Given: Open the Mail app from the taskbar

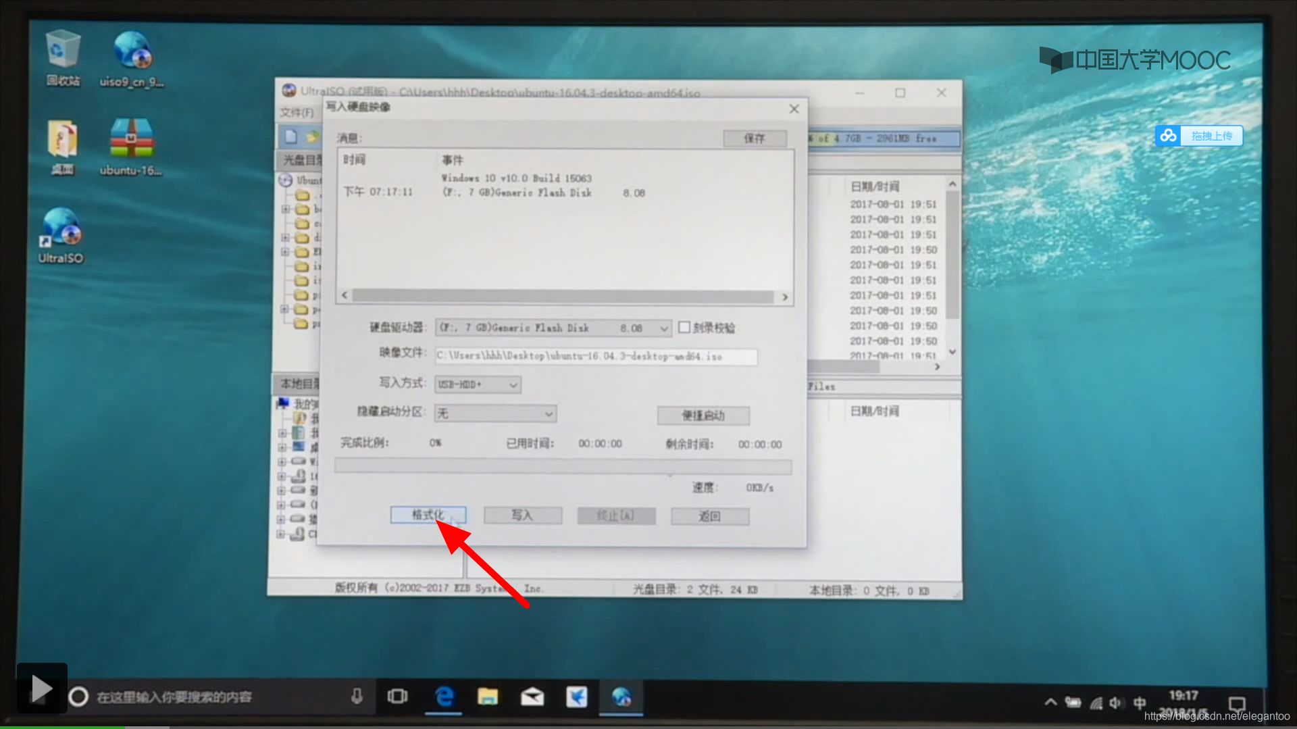Looking at the screenshot, I should (x=532, y=696).
